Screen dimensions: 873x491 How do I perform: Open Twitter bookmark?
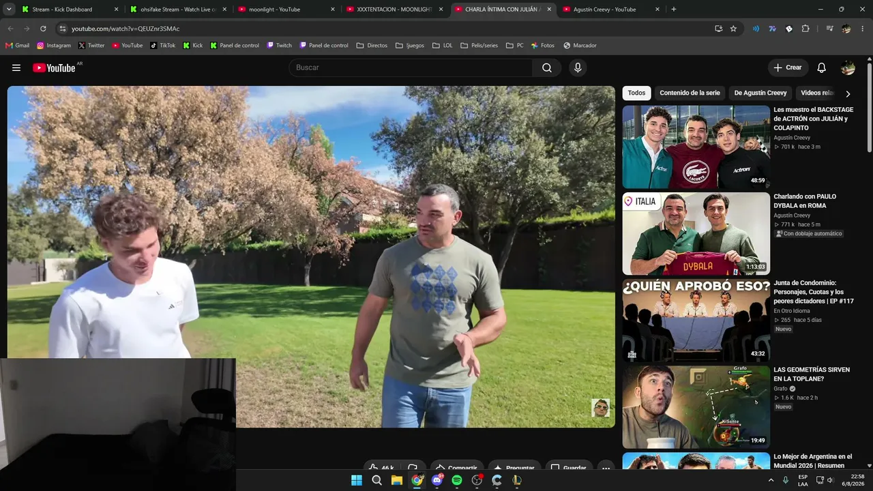(91, 46)
